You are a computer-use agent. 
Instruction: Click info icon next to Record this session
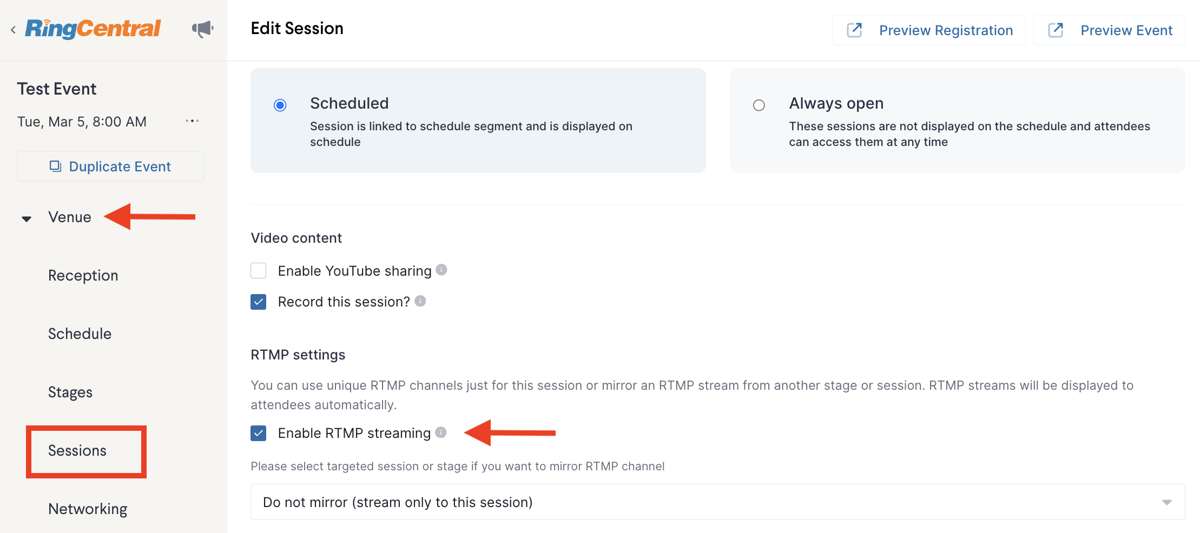[420, 301]
